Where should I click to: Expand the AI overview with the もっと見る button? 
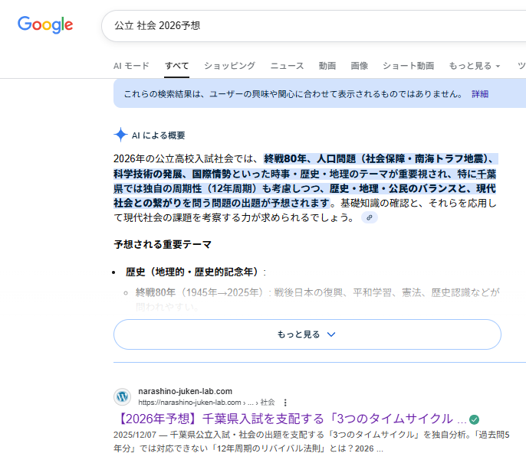point(307,334)
